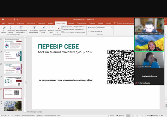Click the 80% zoom level value
Image resolution: width=167 pixels, height=117 pixels.
coord(162,116)
